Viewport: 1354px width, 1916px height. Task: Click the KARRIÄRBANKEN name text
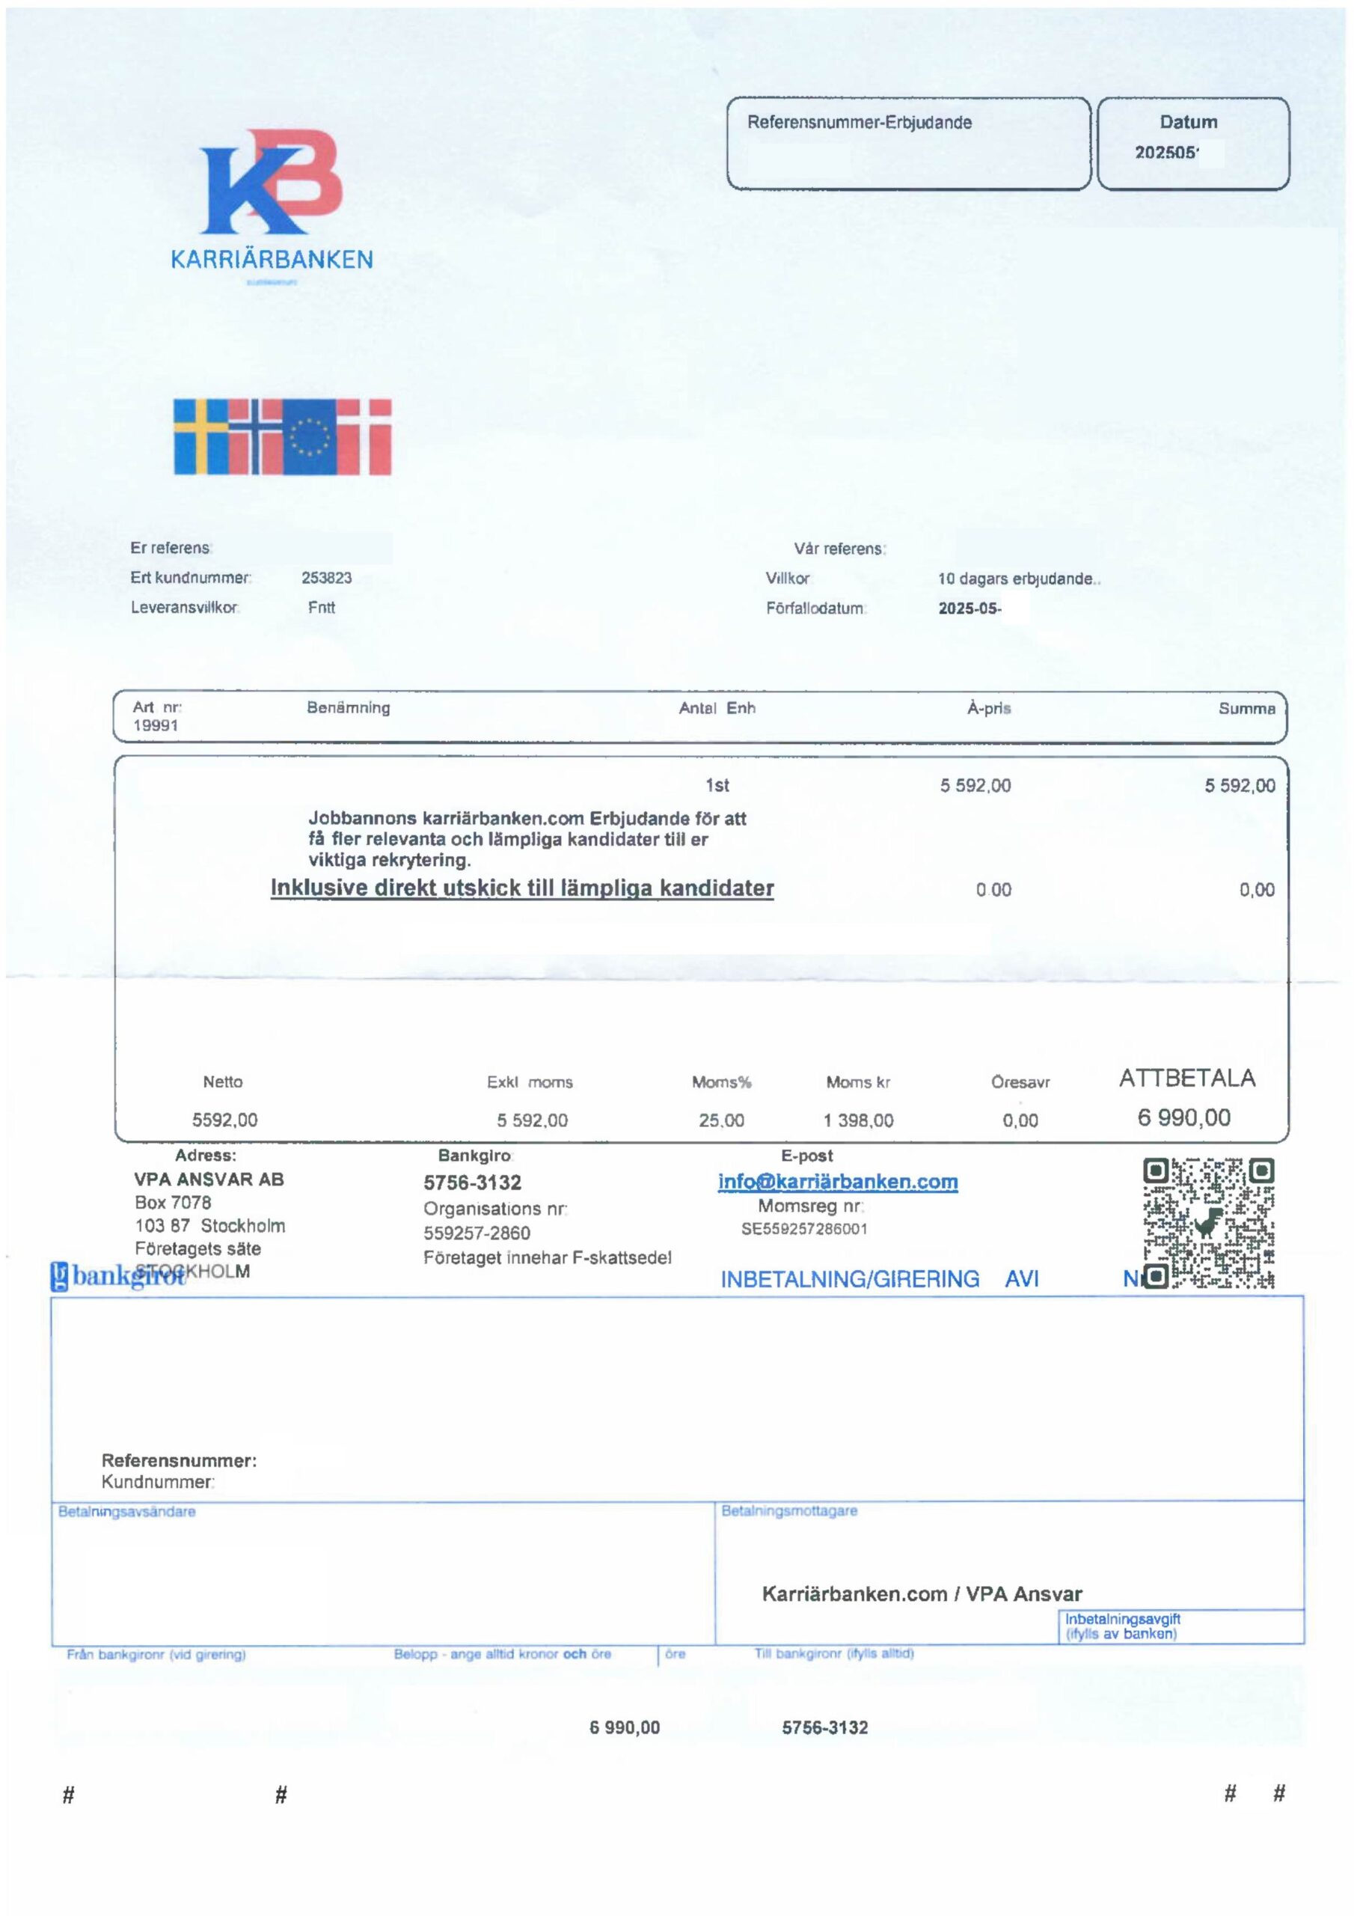[272, 260]
